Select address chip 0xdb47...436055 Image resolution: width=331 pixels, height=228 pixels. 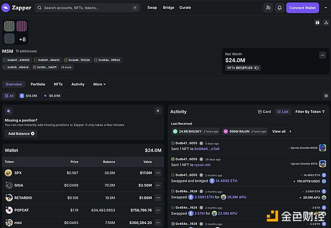(17, 60)
